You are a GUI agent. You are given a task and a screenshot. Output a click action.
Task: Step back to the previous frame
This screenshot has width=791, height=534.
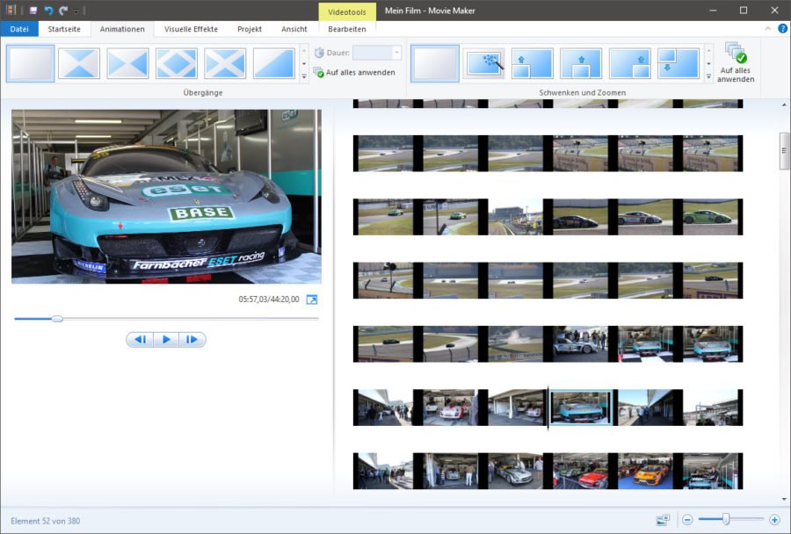[x=140, y=340]
